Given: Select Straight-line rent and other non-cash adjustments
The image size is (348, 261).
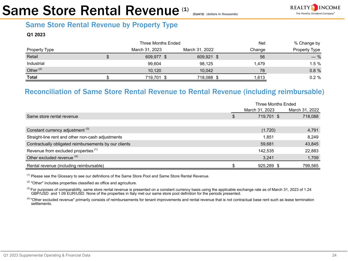Looking at the screenshot, I should click(x=74, y=137).
